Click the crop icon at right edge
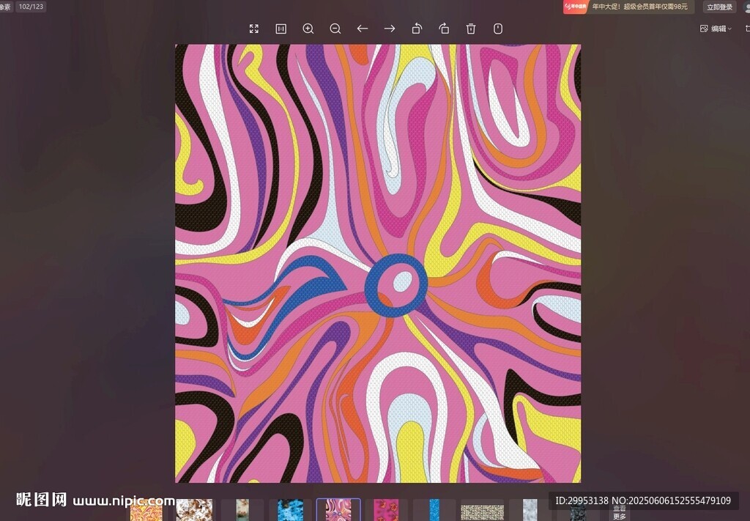 (747, 29)
